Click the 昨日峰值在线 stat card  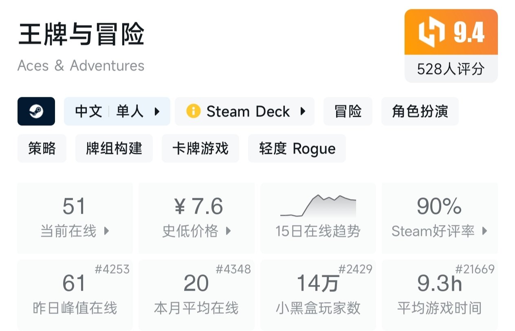75,295
